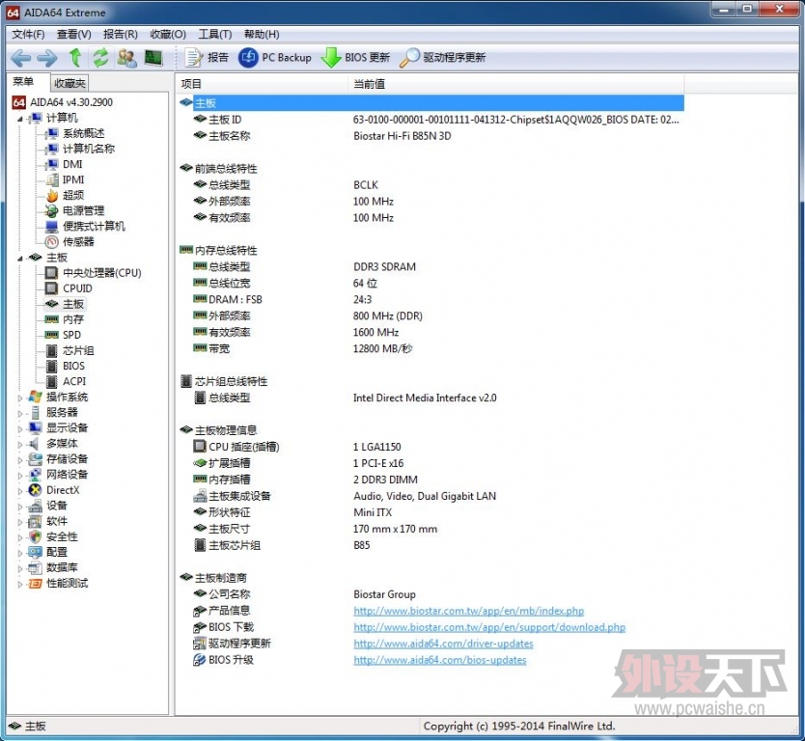
Task: Click the 芯片组 chipset icon
Action: click(x=52, y=350)
